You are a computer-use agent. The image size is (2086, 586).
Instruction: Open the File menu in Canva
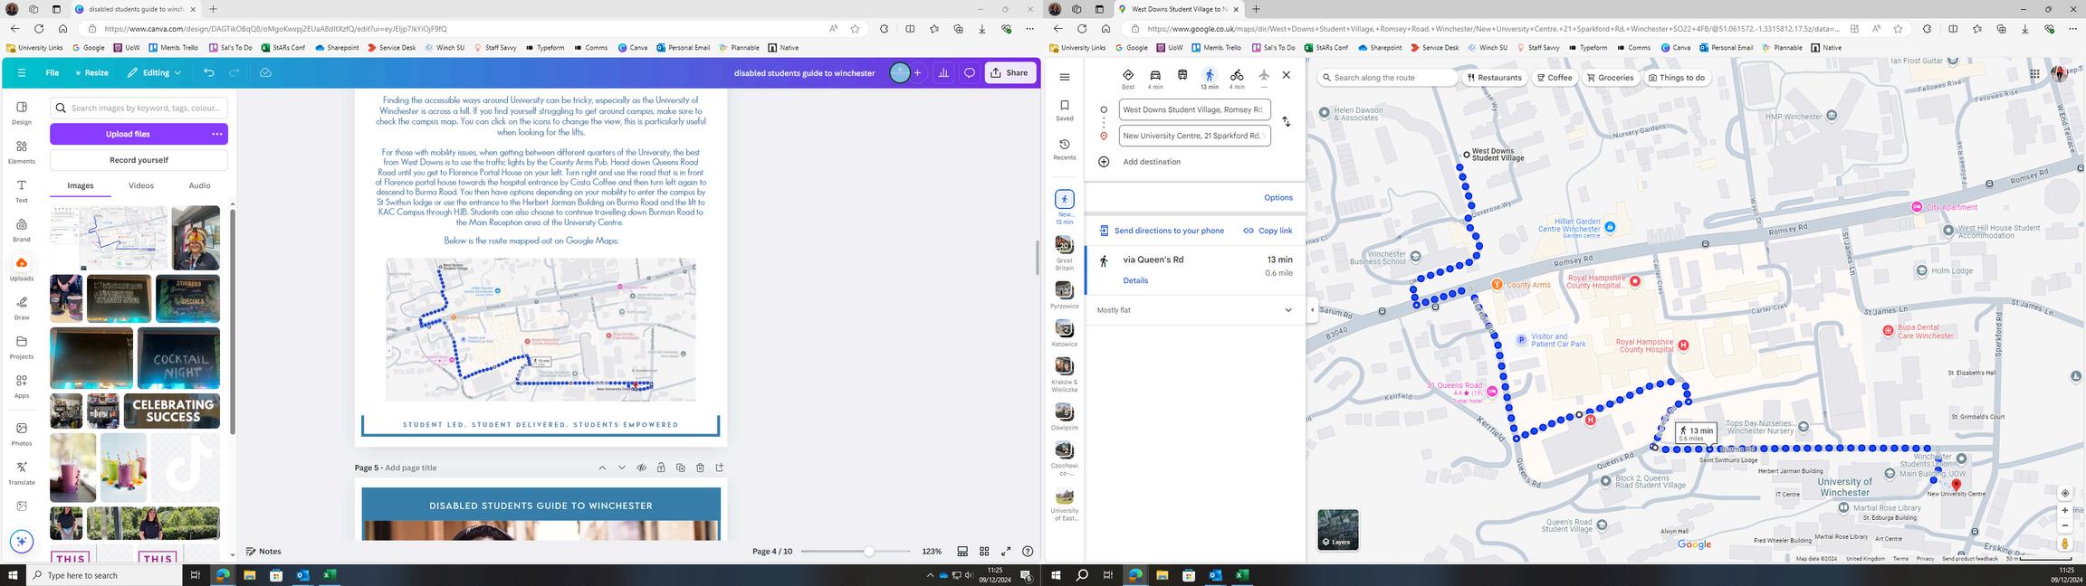click(53, 72)
